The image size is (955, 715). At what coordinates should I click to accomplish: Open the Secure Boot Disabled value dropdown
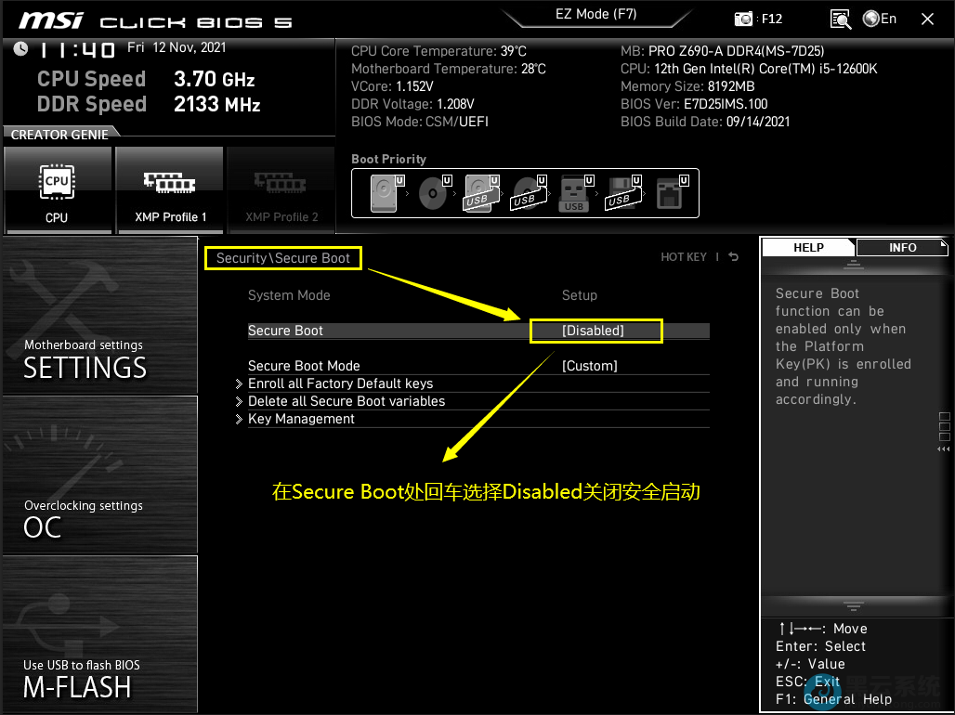pyautogui.click(x=595, y=331)
